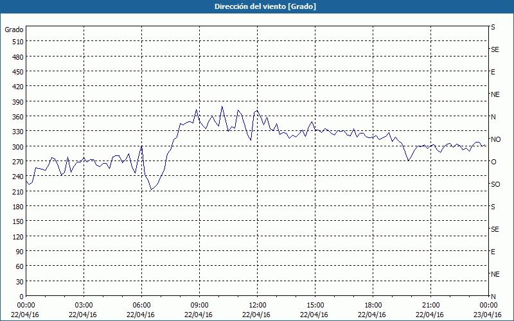The width and height of the screenshot is (514, 321).
Task: Click the 210 degree axis label
Action: pos(19,192)
